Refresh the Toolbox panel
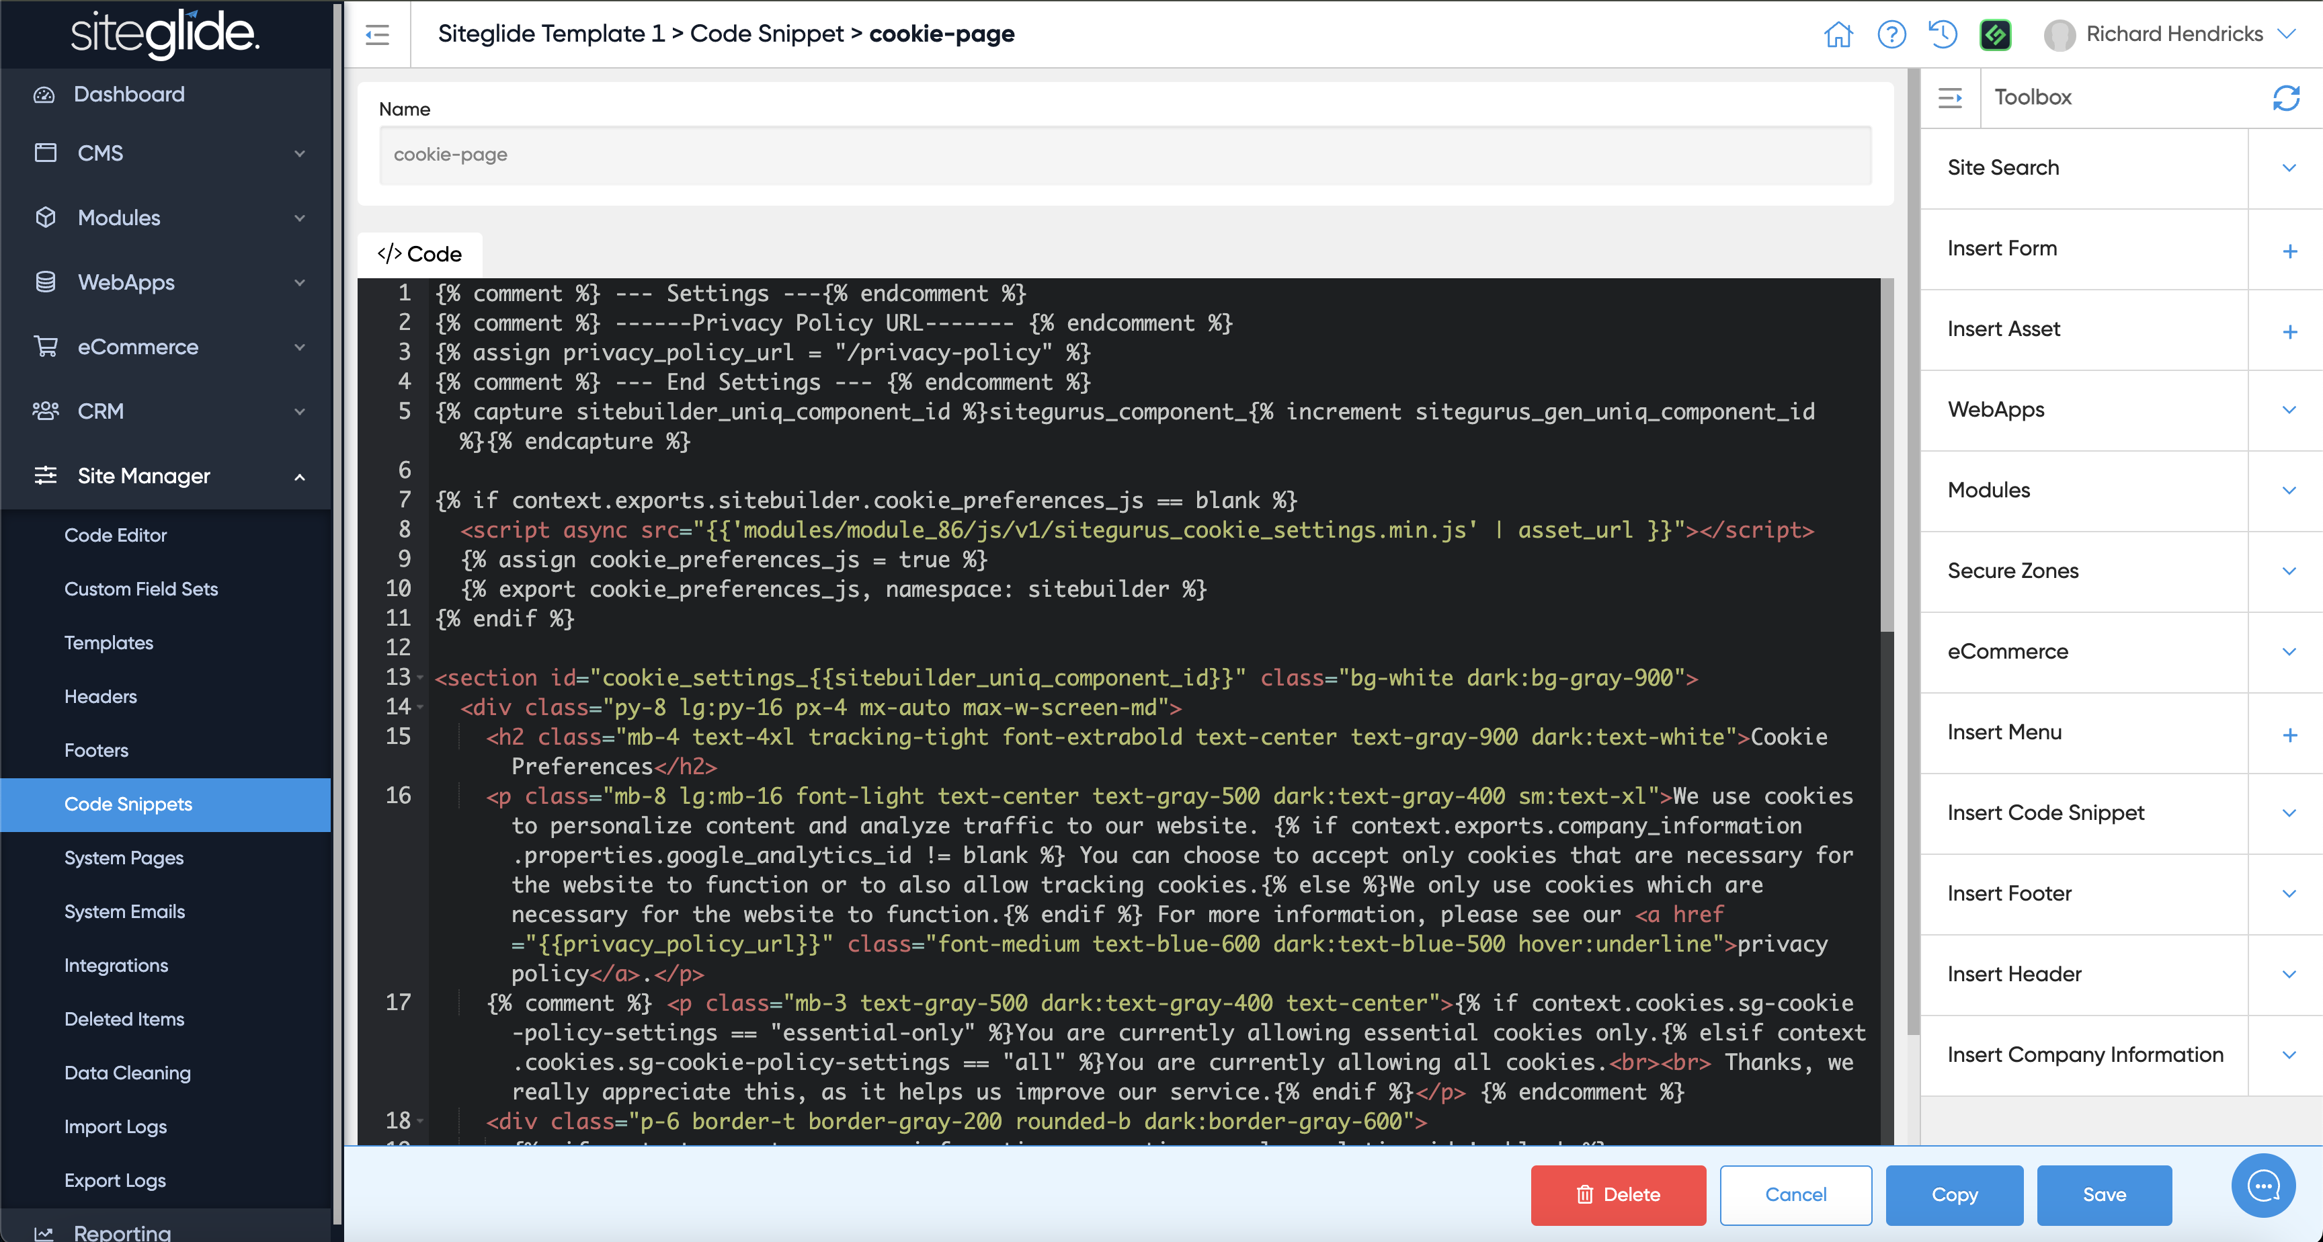2323x1242 pixels. tap(2286, 97)
